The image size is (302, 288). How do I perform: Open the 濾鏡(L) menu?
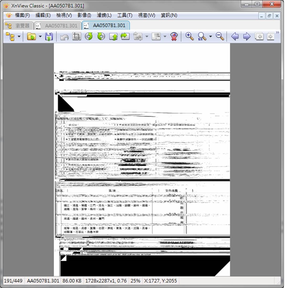coord(104,15)
